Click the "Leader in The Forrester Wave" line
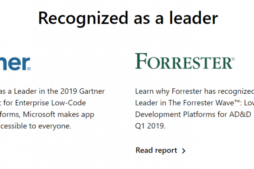Image resolution: width=254 pixels, height=169 pixels. click(194, 103)
